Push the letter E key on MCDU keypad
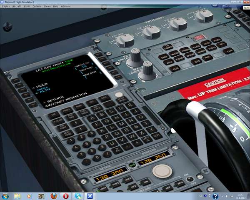This screenshot has width=250, height=200. (x=130, y=105)
